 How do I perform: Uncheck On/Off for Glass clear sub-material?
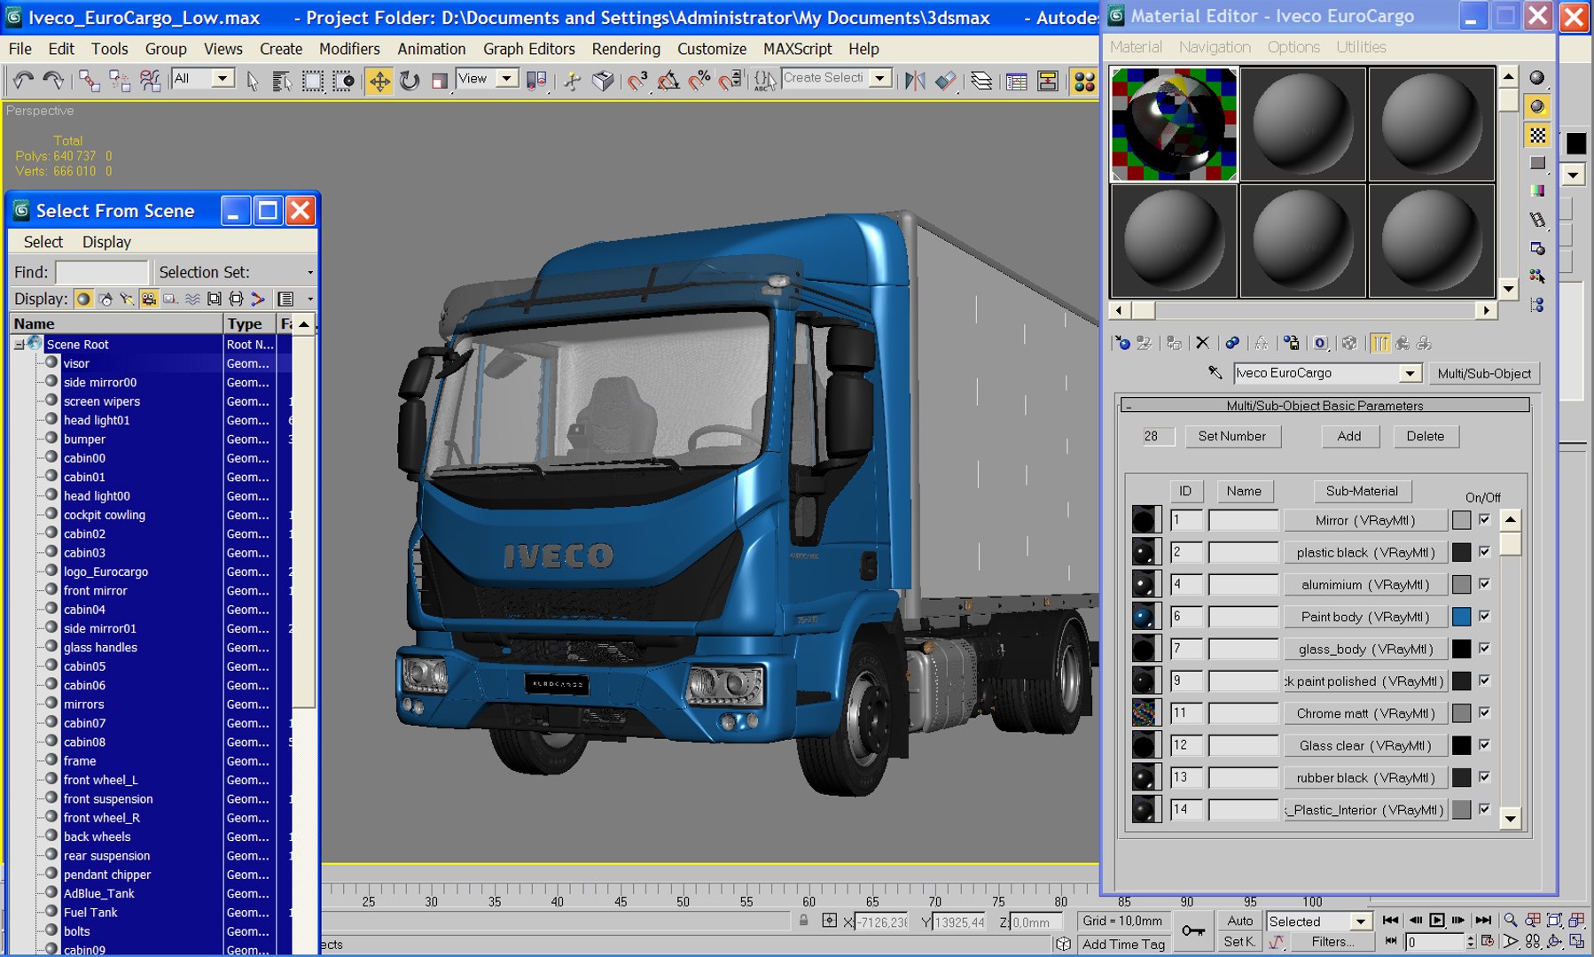[x=1485, y=745]
